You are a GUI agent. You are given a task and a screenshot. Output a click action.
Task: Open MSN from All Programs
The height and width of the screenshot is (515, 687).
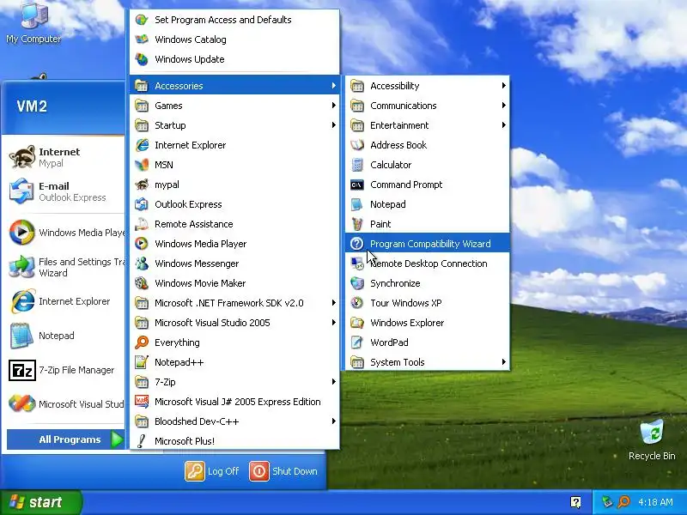point(234,165)
